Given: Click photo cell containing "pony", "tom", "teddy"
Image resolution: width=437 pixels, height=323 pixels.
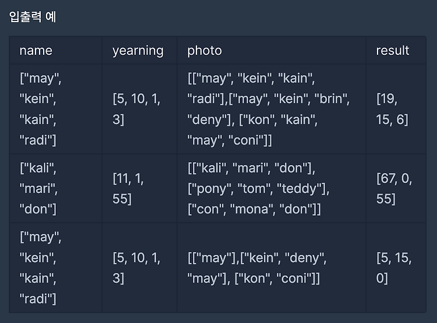Looking at the screenshot, I should click(272, 188).
